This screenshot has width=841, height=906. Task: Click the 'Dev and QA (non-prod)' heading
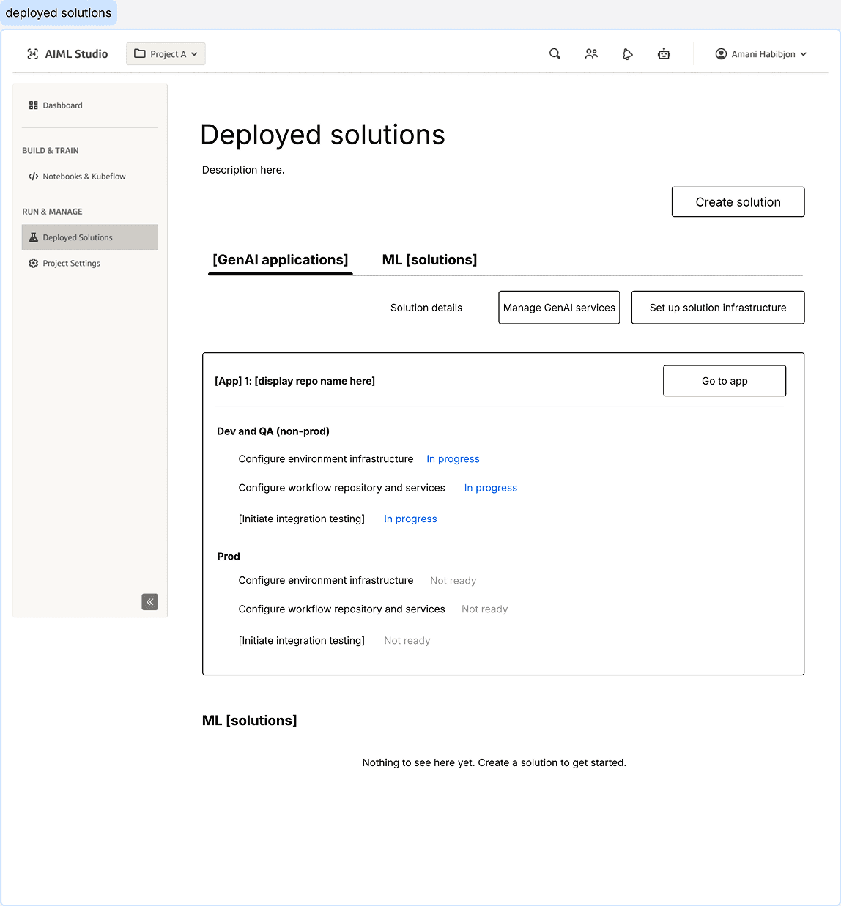point(273,431)
